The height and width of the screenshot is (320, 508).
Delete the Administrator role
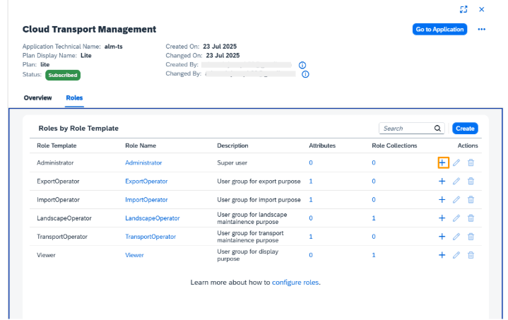pos(471,162)
